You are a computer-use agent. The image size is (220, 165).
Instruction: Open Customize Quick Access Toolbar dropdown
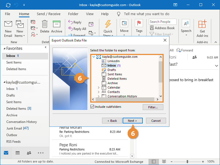(x=24, y=5)
